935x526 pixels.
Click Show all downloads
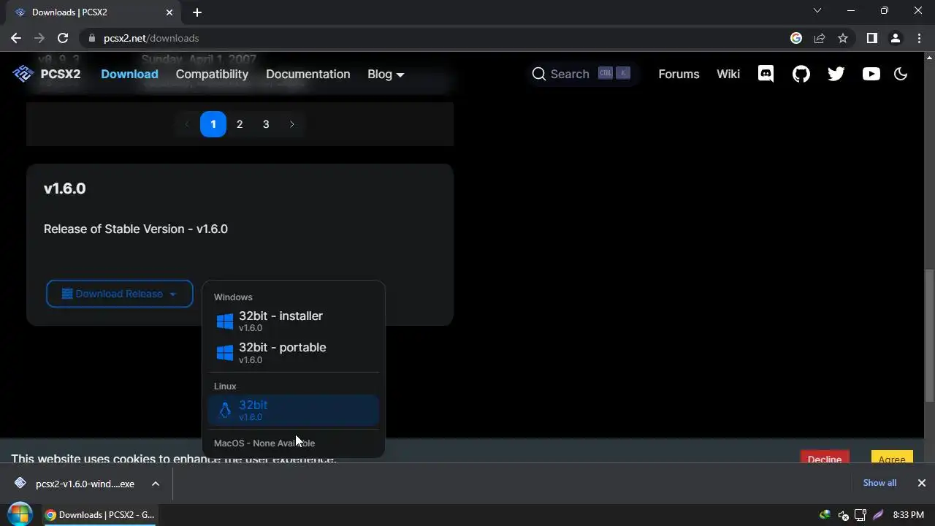pyautogui.click(x=879, y=483)
